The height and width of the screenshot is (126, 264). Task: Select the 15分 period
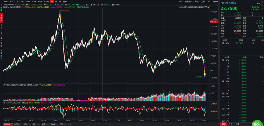tap(28, 1)
